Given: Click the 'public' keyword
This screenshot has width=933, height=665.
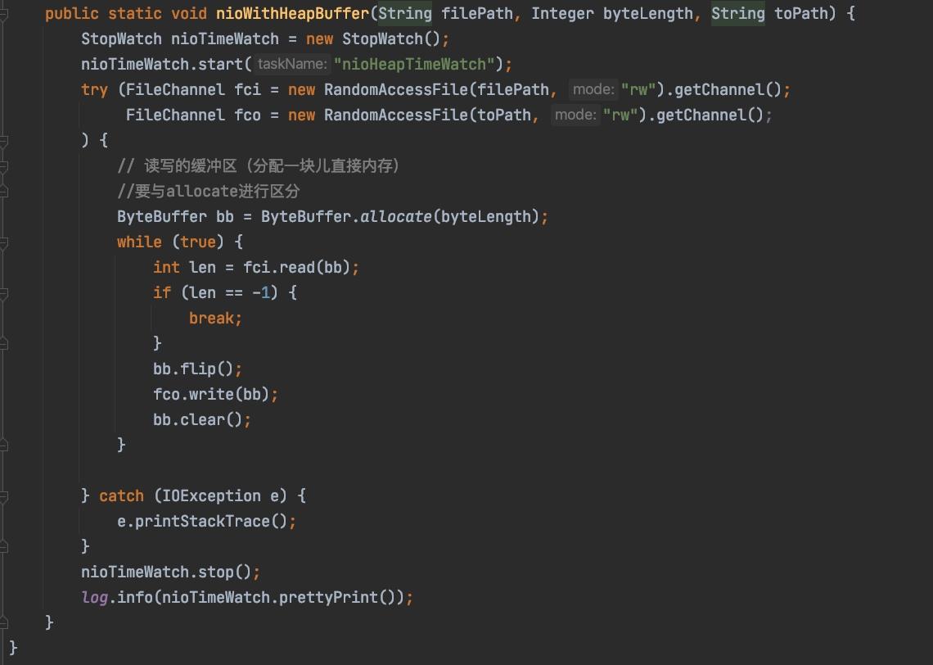Looking at the screenshot, I should click(x=71, y=13).
